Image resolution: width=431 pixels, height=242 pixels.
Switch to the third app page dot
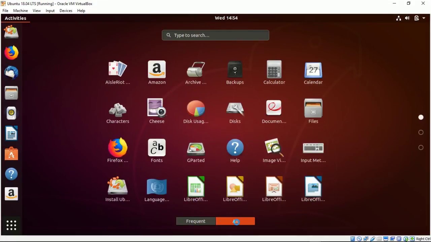421,148
